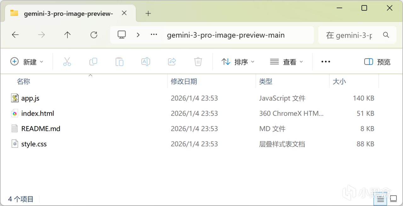Switch to large thumbnails view

pyautogui.click(x=393, y=199)
